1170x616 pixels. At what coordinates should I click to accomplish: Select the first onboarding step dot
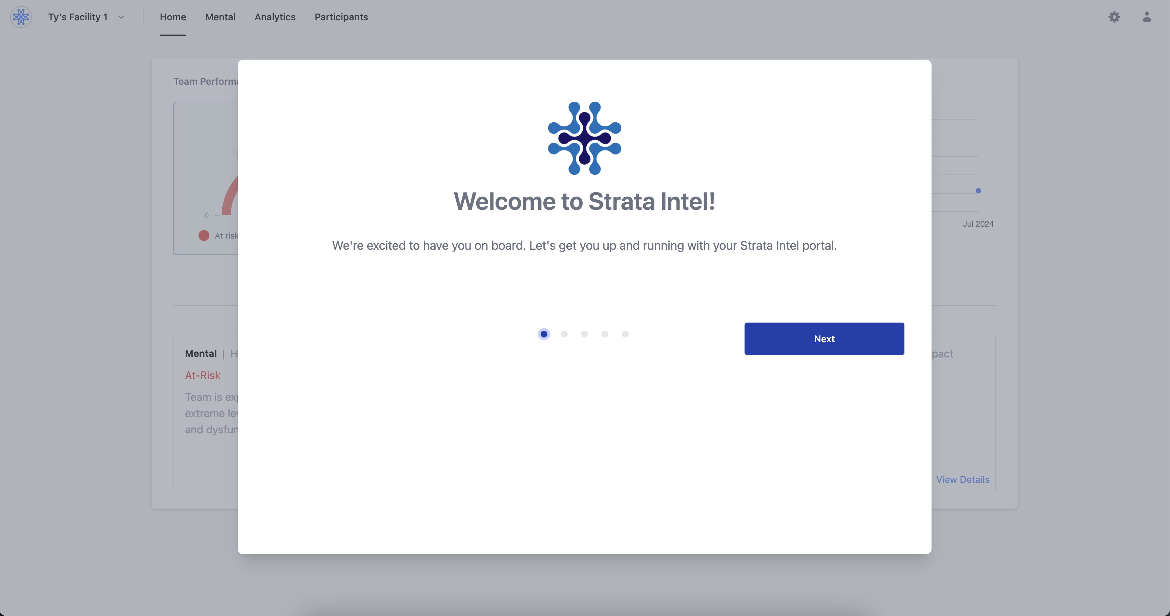click(544, 334)
